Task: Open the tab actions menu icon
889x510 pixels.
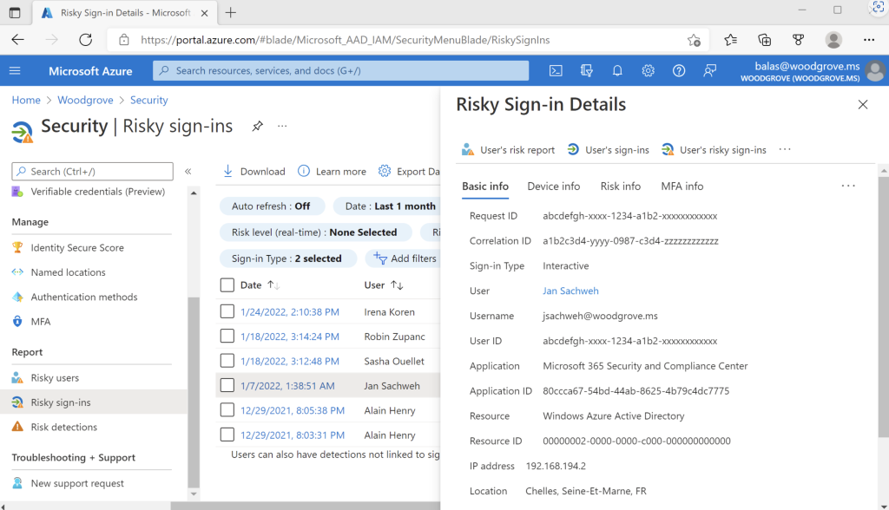Action: tap(15, 12)
